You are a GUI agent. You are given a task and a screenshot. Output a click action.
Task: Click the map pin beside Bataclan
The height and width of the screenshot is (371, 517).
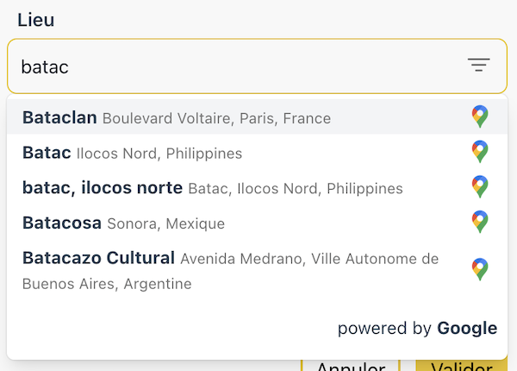480,116
